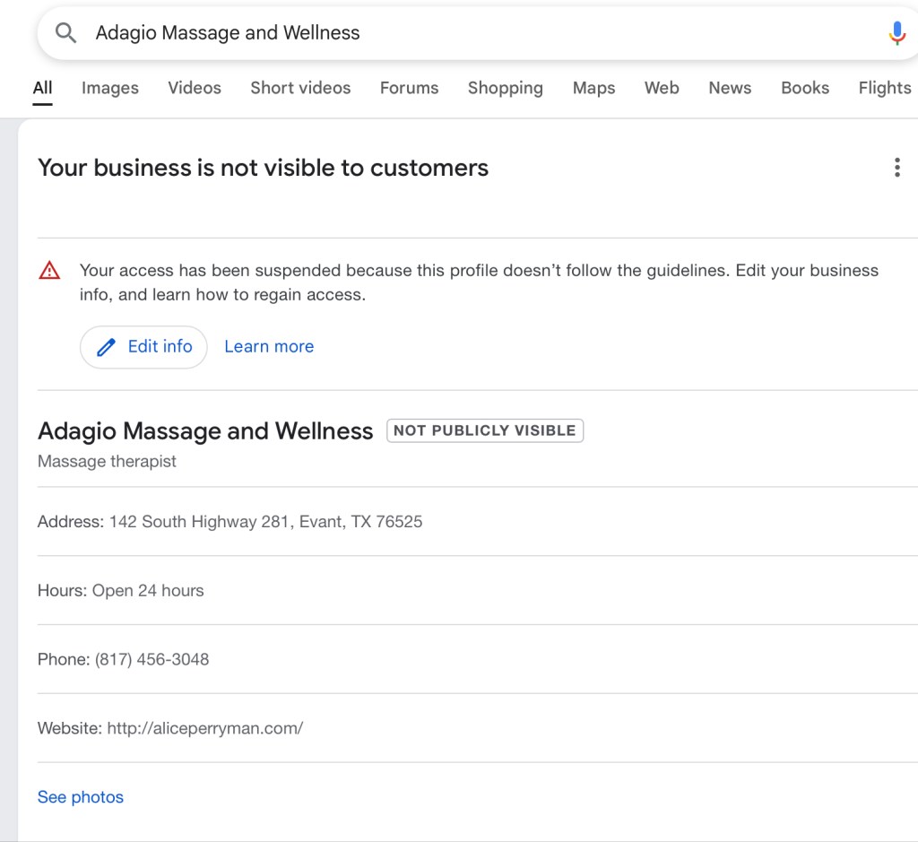
Task: Activate voice search microphone icon
Action: 896,33
